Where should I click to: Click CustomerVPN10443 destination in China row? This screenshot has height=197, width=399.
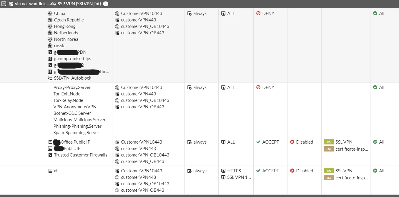point(142,14)
